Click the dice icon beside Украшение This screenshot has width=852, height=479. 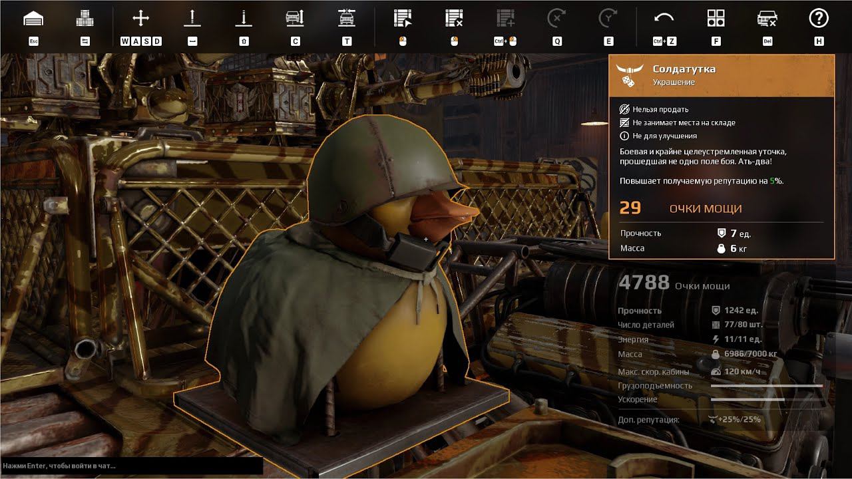628,80
